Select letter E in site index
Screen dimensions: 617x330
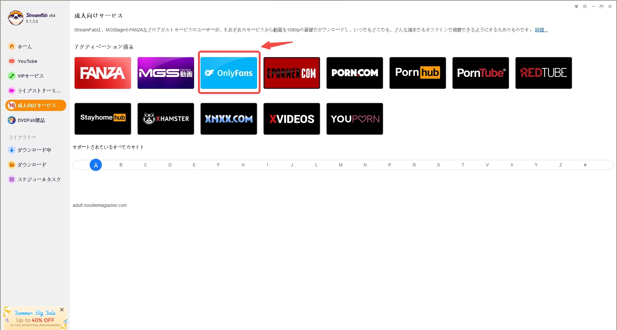pos(194,165)
